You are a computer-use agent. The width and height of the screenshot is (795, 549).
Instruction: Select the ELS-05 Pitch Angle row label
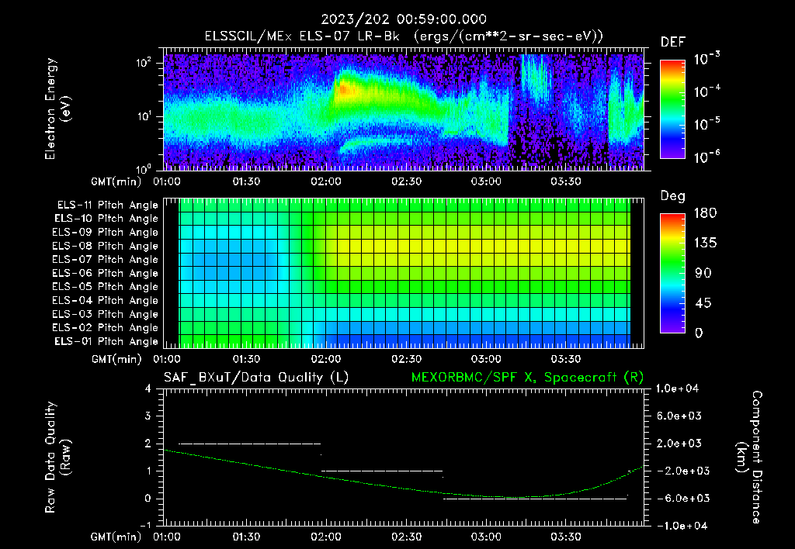pos(106,287)
